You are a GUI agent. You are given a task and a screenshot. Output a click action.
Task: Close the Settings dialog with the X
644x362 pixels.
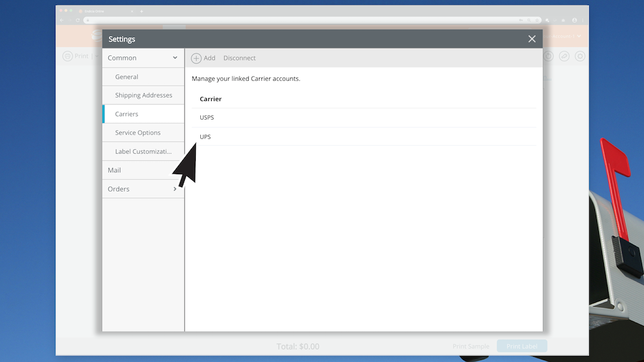coord(532,39)
